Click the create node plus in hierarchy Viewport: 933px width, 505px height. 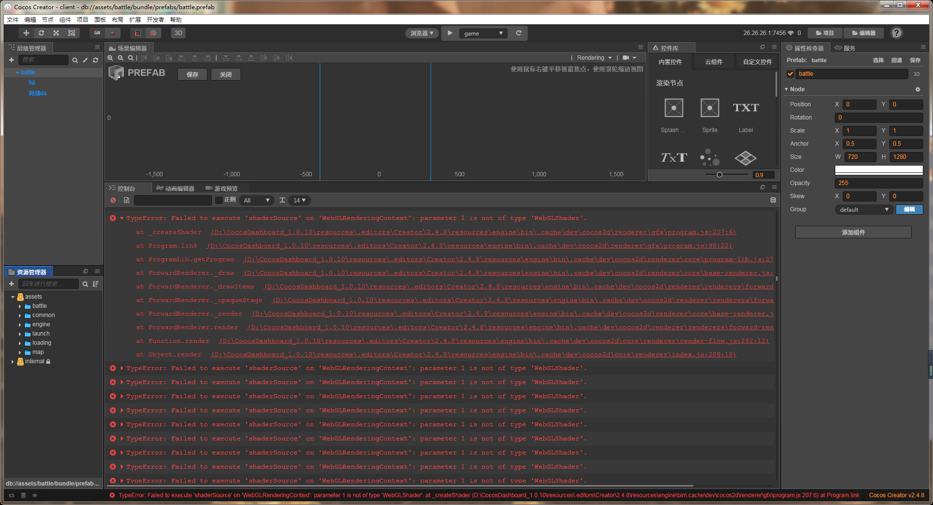11,60
